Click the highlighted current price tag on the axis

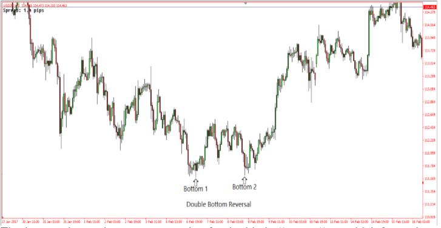tap(429, 7)
